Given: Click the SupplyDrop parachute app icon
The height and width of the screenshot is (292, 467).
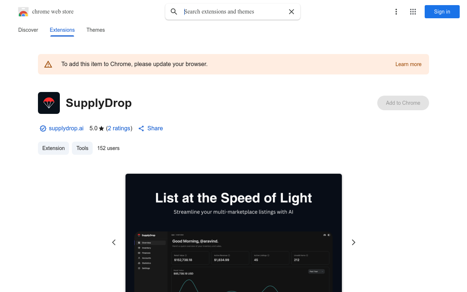Looking at the screenshot, I should (49, 103).
